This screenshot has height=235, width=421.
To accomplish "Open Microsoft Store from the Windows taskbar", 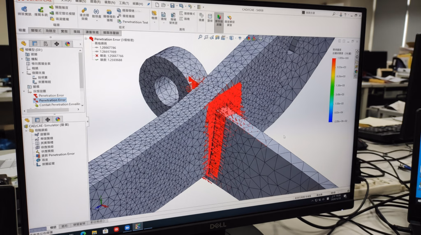I will (105, 231).
